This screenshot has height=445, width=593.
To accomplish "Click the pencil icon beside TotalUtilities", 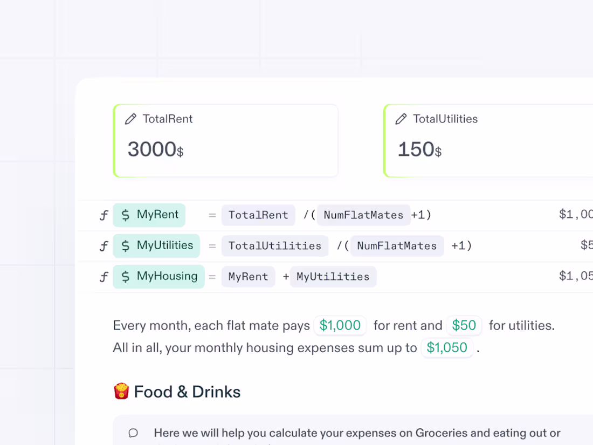I will (x=401, y=119).
